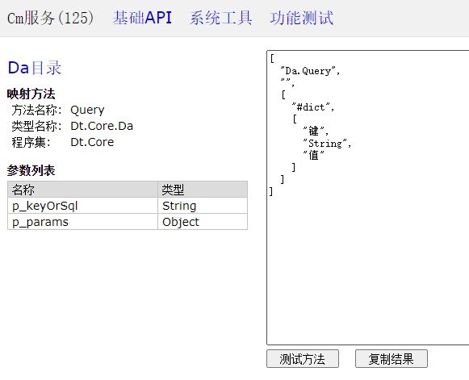
Task: Click the 测试方法 button
Action: 303,359
